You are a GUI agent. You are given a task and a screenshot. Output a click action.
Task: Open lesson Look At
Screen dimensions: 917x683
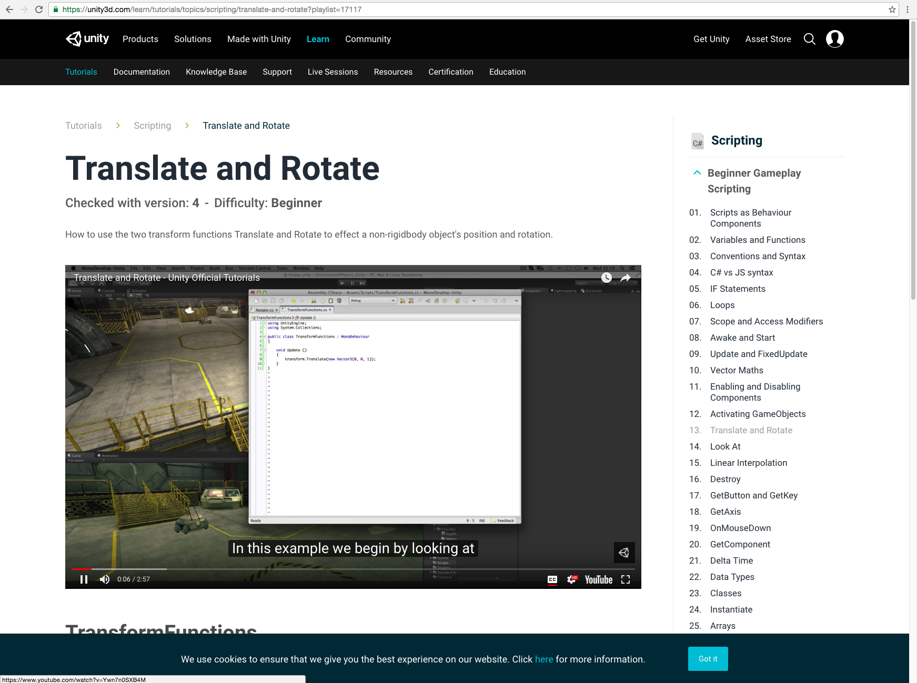725,446
